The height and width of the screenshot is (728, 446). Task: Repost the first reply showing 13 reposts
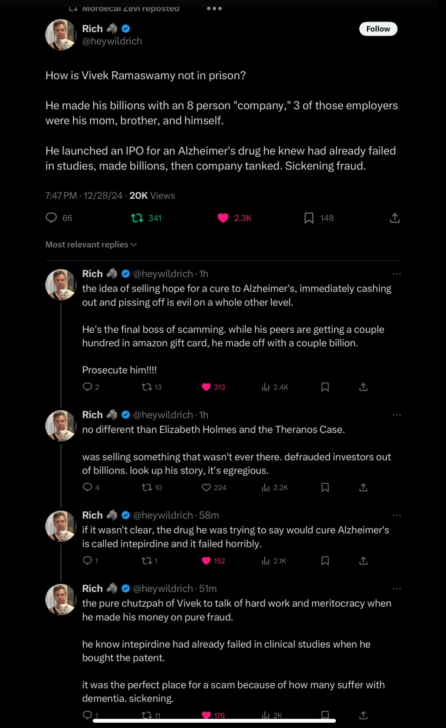(x=147, y=387)
